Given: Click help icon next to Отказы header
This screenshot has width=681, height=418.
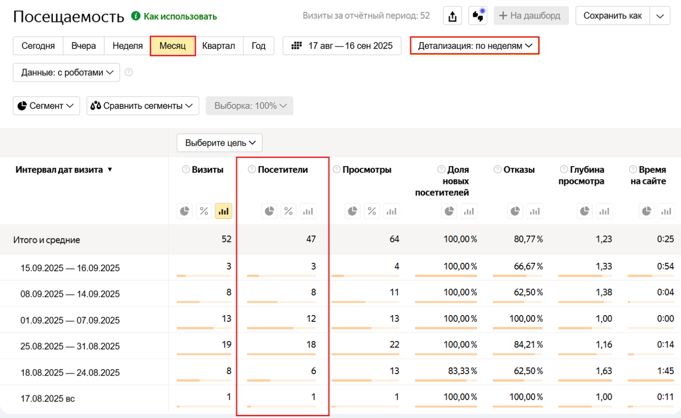Looking at the screenshot, I should click(497, 170).
